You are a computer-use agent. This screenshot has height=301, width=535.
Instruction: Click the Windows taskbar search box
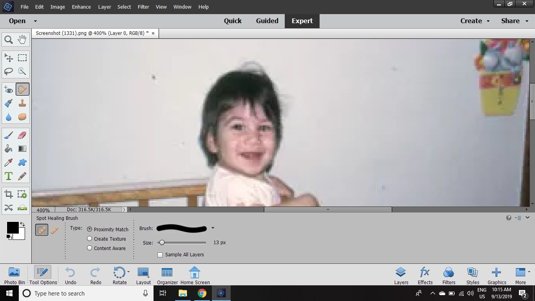point(86,293)
